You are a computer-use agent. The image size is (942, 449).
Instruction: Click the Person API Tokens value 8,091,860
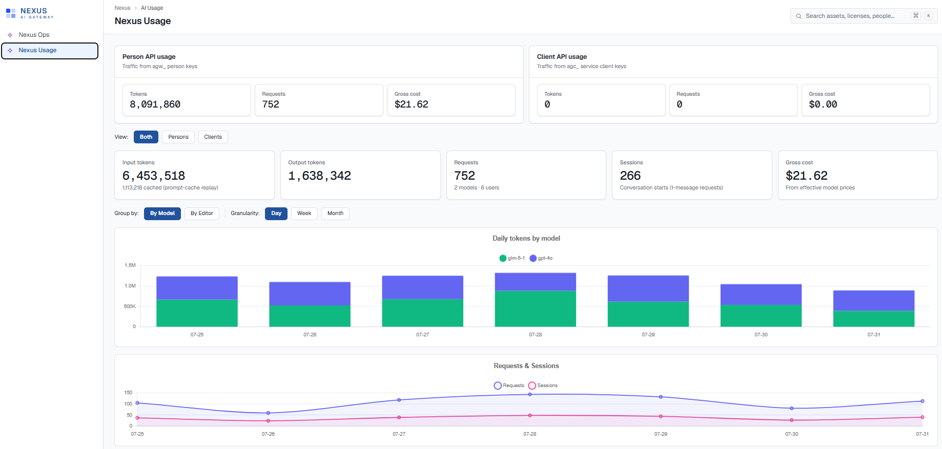(155, 104)
